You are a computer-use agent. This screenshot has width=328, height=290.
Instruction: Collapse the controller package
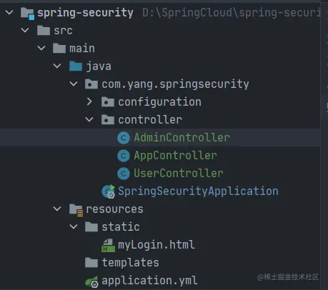89,119
